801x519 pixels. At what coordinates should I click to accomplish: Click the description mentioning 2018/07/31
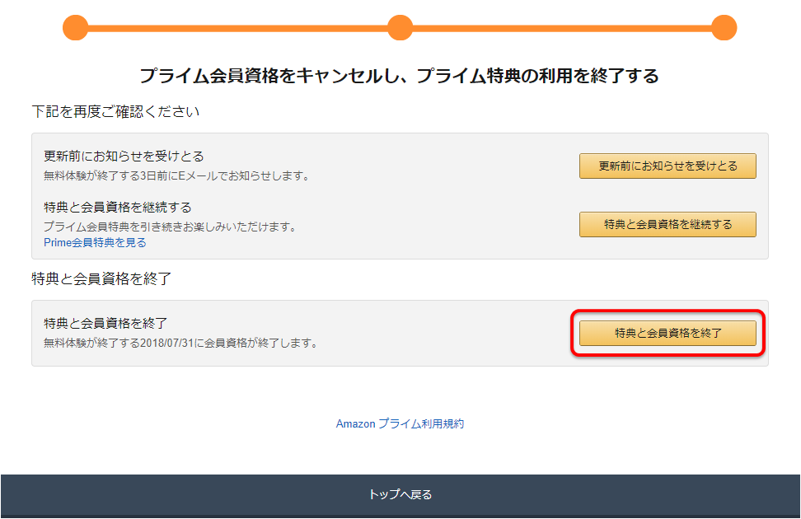(x=180, y=343)
